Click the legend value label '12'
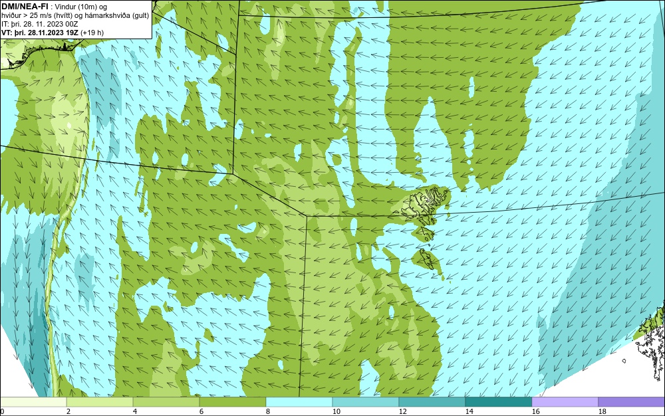The width and height of the screenshot is (665, 416). pos(402,411)
